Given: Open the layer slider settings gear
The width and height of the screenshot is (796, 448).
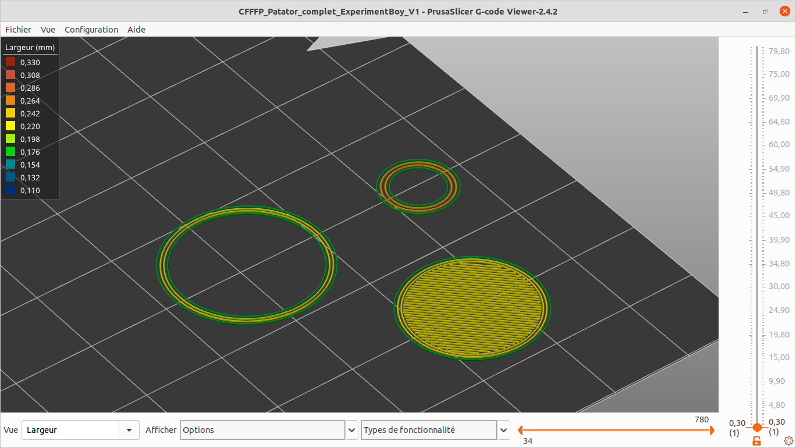Looking at the screenshot, I should pyautogui.click(x=789, y=440).
